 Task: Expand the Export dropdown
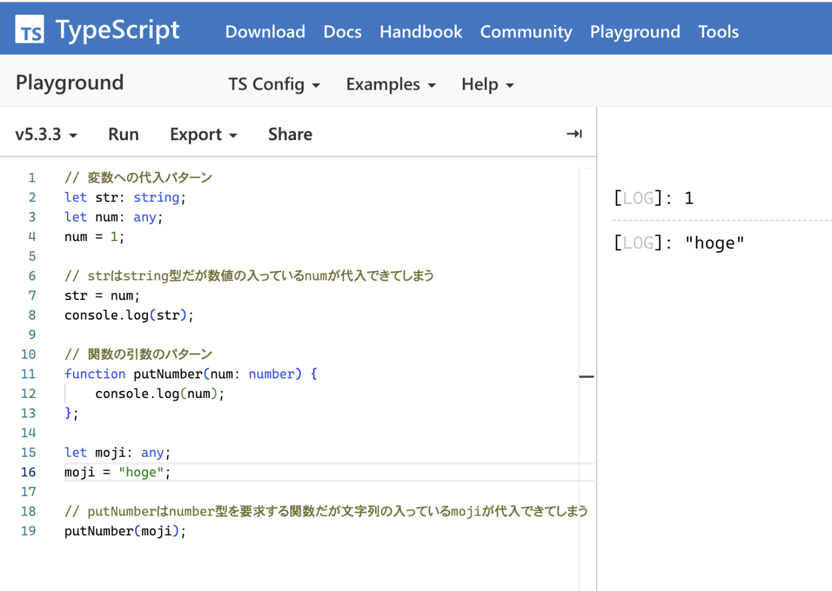point(203,134)
